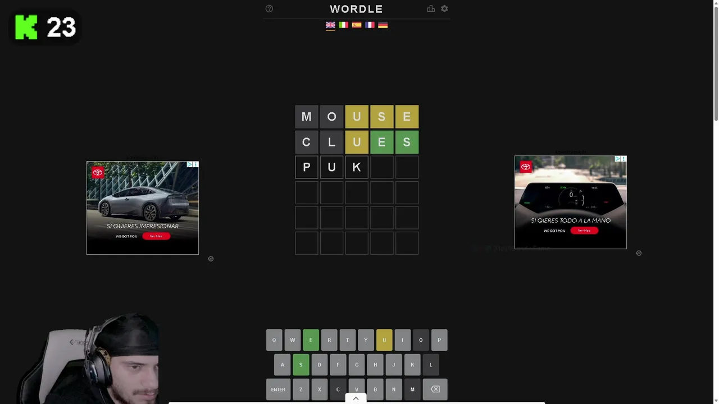This screenshot has width=719, height=404.
Task: Click the green E tile in CLUES guess
Action: (x=381, y=142)
